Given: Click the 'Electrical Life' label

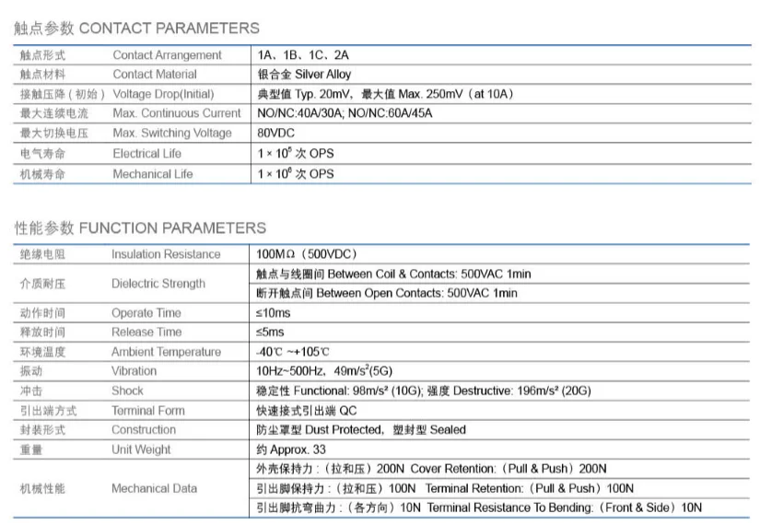Looking at the screenshot, I should click(x=146, y=154).
